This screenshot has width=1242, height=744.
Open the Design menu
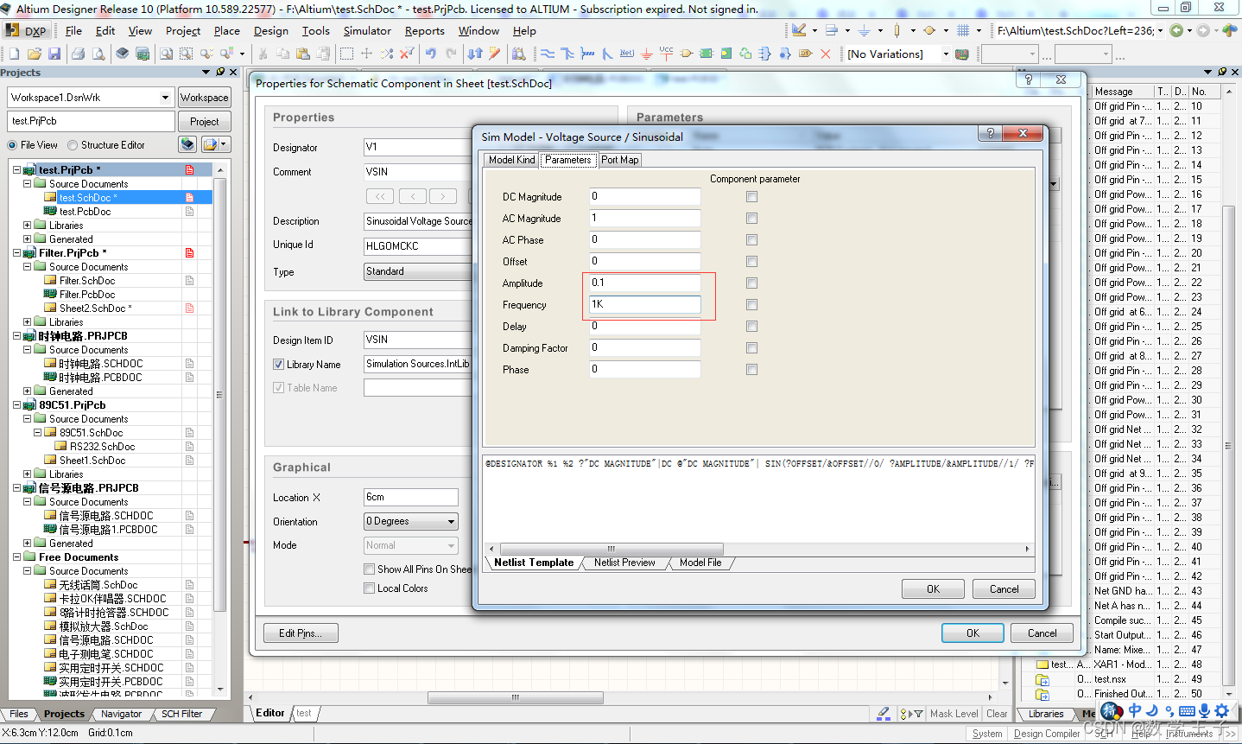click(x=271, y=30)
